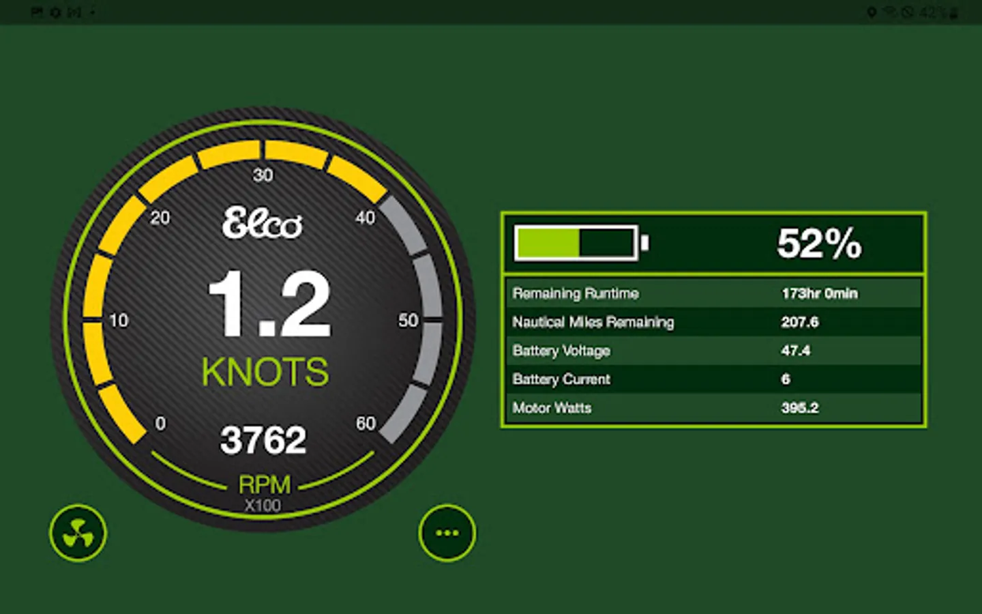Click the Elco logo on the gauge
Image resolution: width=982 pixels, height=614 pixels.
point(262,224)
